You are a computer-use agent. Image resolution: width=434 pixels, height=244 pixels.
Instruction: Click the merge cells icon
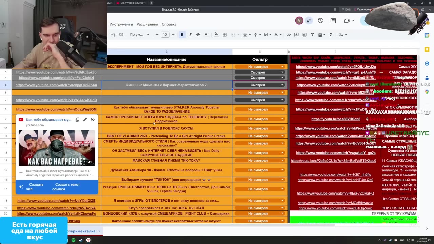[233, 35]
